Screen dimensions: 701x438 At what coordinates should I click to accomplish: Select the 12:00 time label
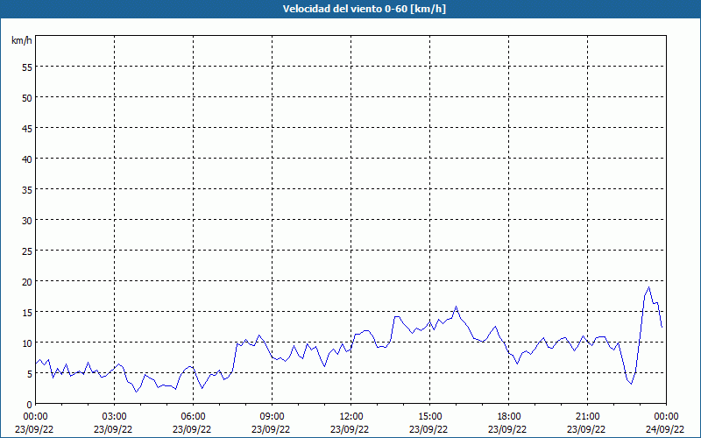point(350,416)
